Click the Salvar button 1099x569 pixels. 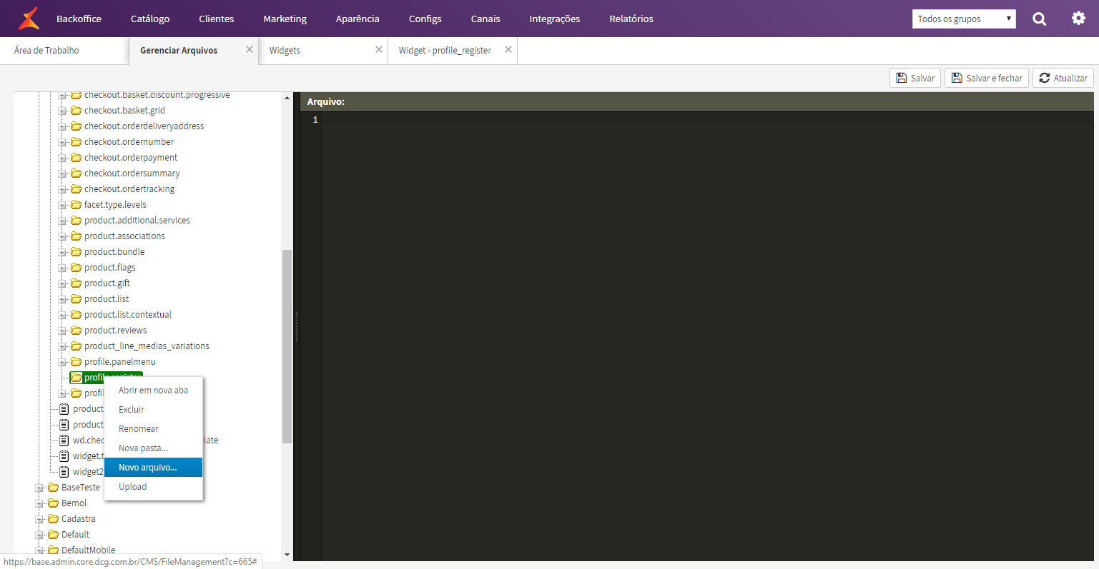point(915,78)
